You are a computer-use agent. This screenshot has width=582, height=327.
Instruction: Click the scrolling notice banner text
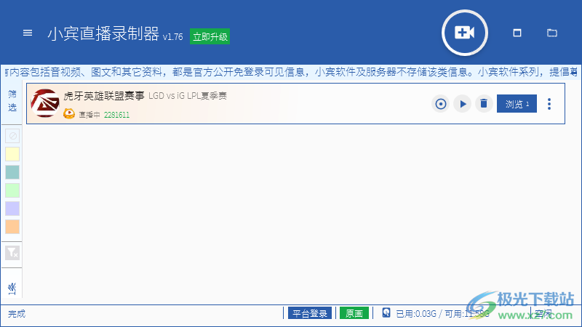point(291,72)
